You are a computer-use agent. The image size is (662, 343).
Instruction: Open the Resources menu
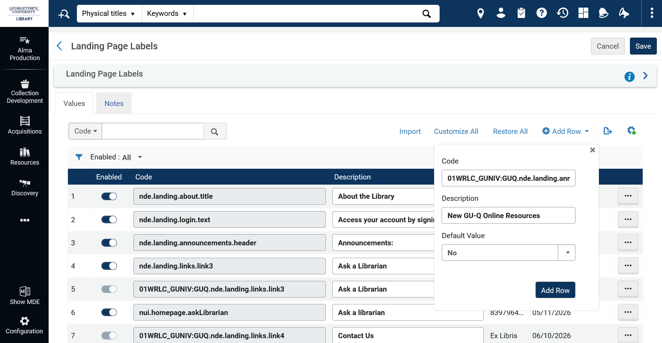(x=24, y=156)
